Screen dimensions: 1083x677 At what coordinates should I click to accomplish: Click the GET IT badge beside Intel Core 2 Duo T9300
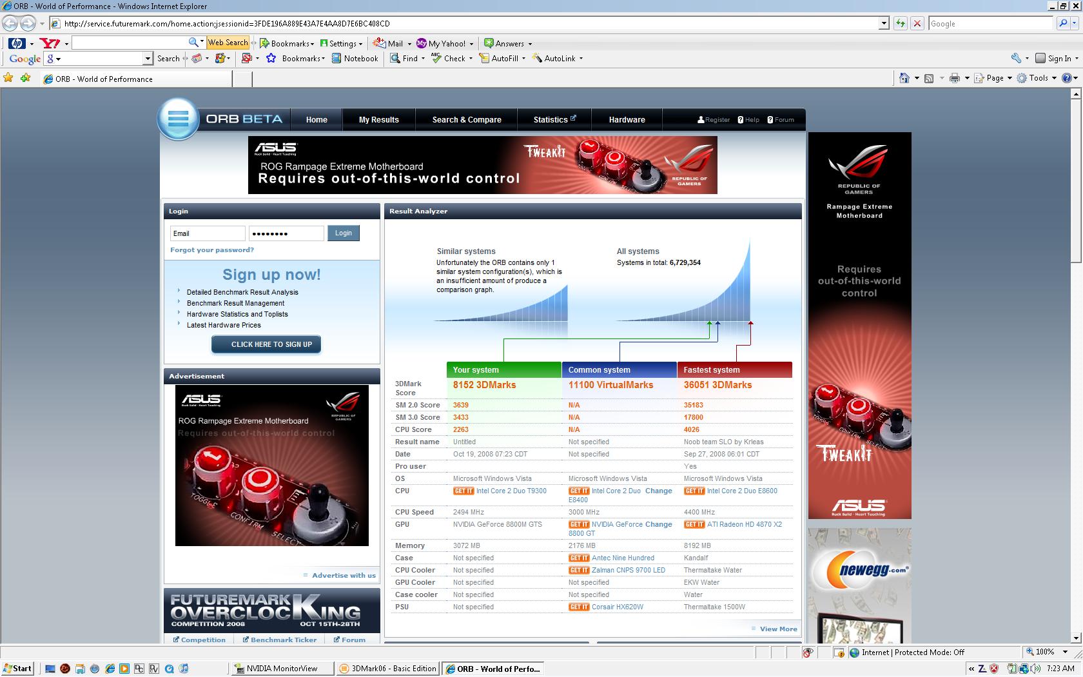pos(463,491)
